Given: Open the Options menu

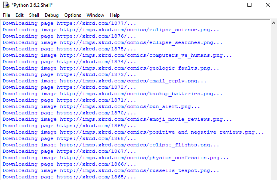Looking at the screenshot, I should [x=73, y=15].
